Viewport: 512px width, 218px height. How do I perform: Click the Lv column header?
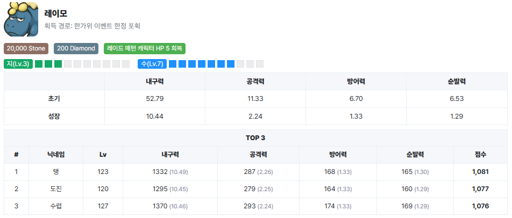pos(103,154)
